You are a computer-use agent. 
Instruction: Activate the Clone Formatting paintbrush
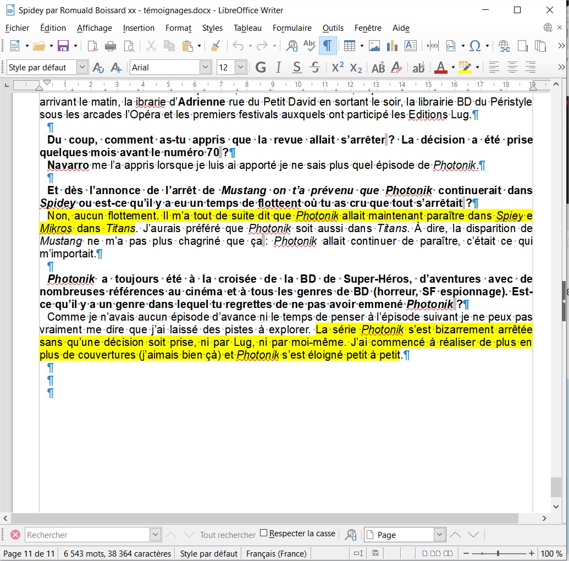[216, 46]
